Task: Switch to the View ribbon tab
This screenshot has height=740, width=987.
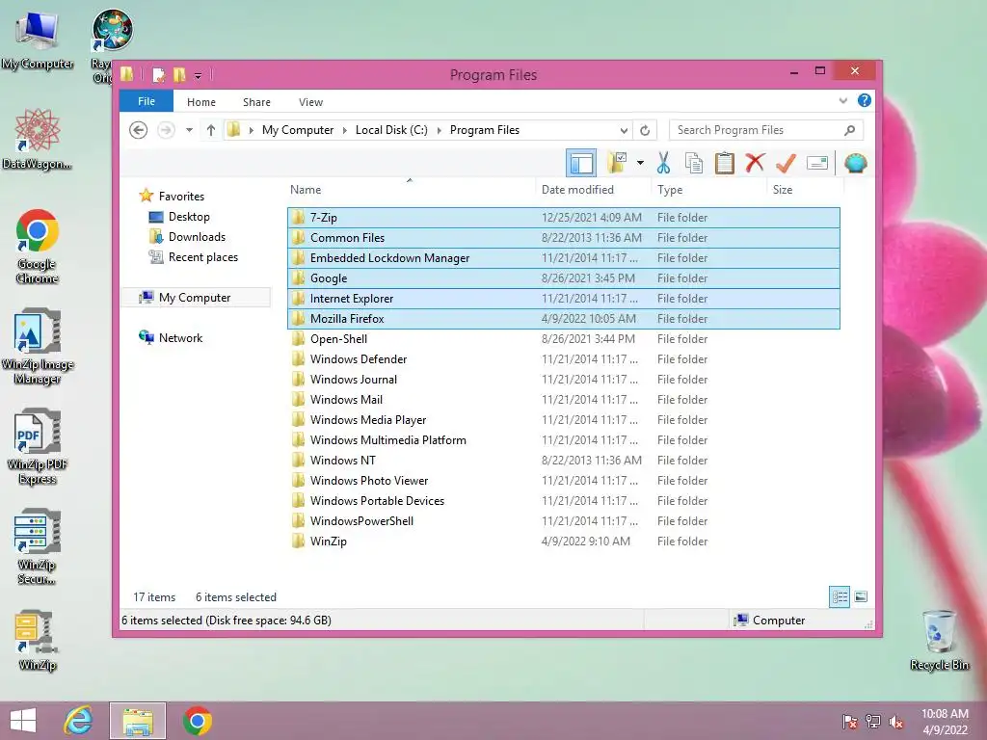Action: click(310, 102)
